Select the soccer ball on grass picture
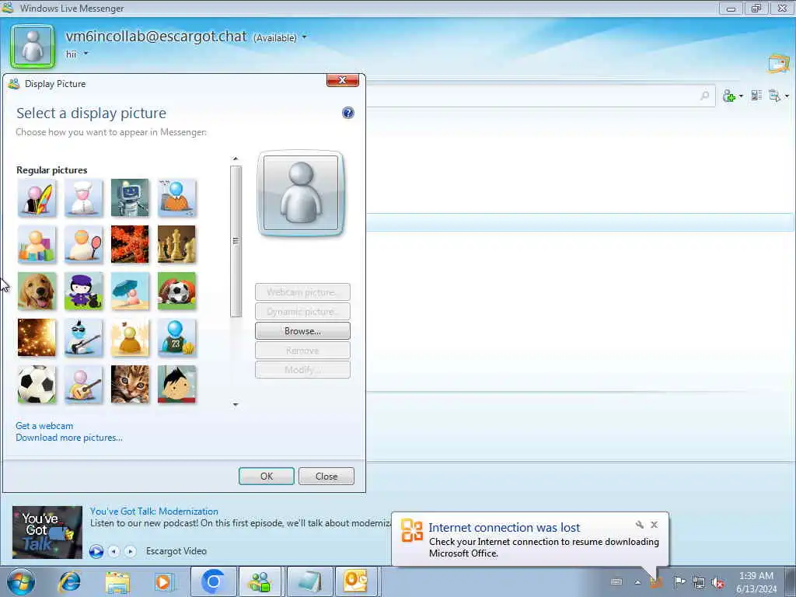This screenshot has width=796, height=597. [x=176, y=292]
